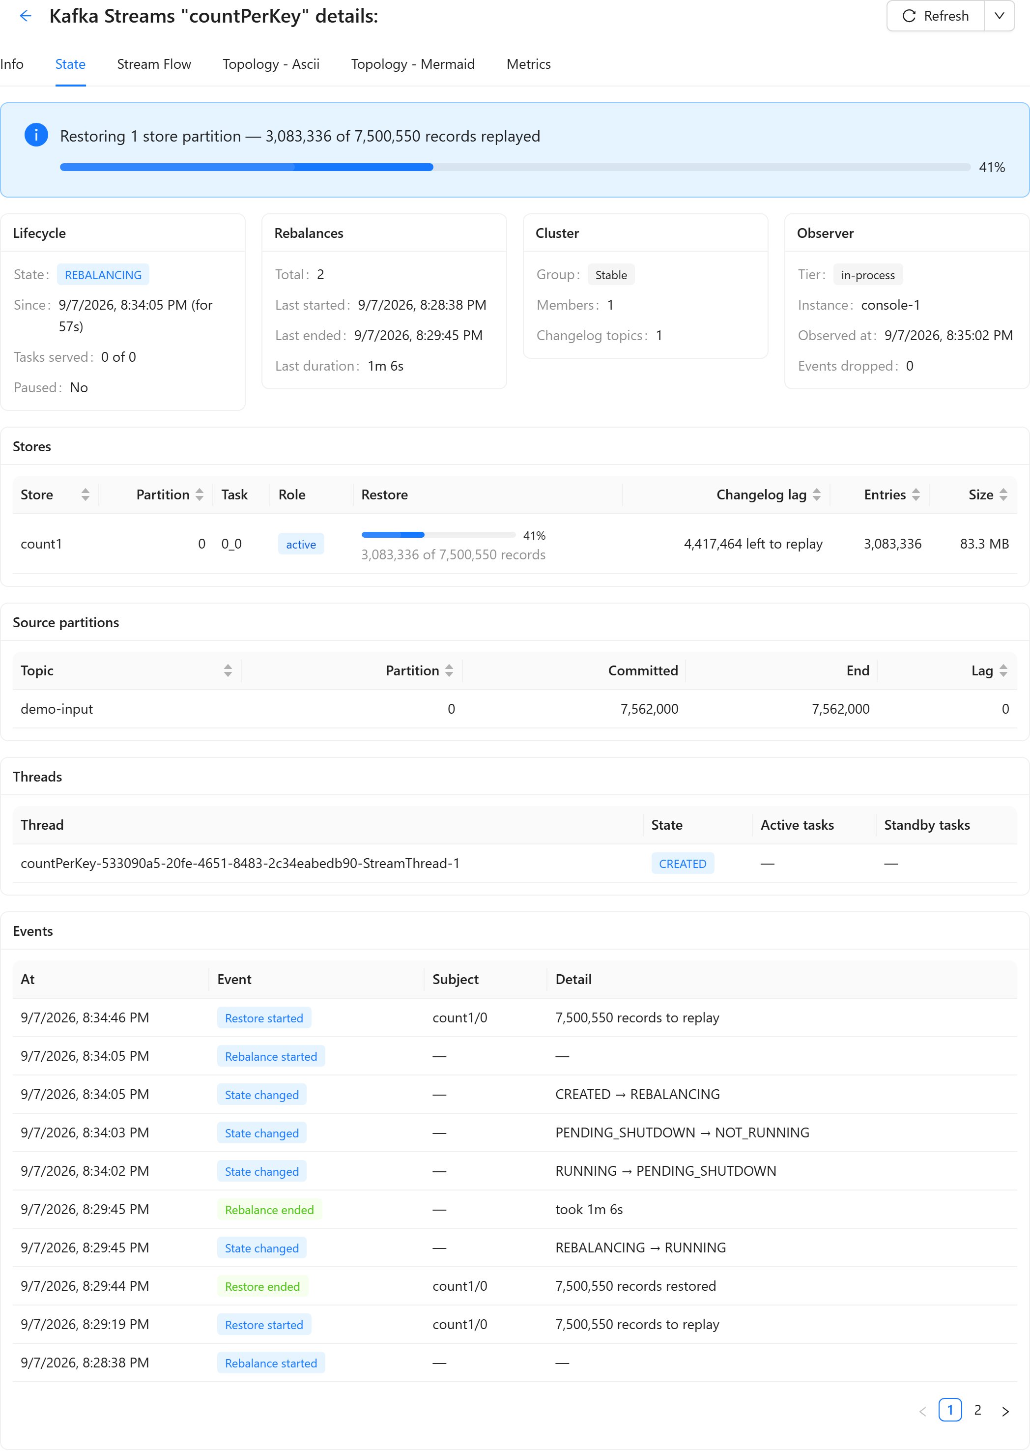This screenshot has width=1030, height=1451.
Task: Click the CREATED thread state tag
Action: (x=683, y=864)
